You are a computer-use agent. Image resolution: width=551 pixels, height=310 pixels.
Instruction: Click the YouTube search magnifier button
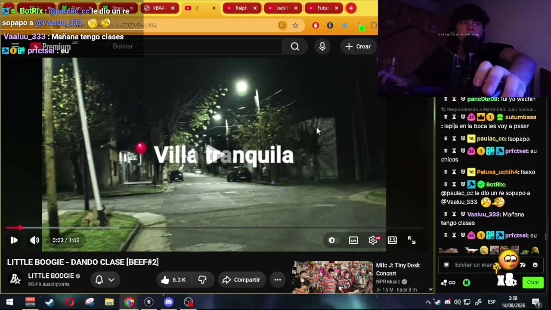295,46
